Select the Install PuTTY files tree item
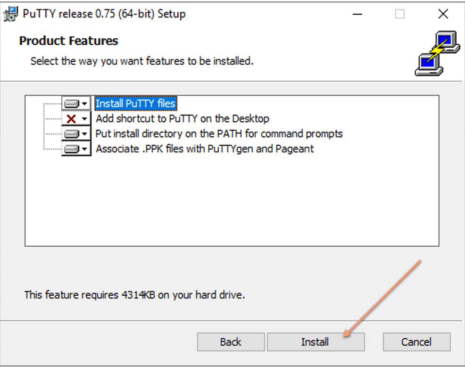 tap(135, 103)
